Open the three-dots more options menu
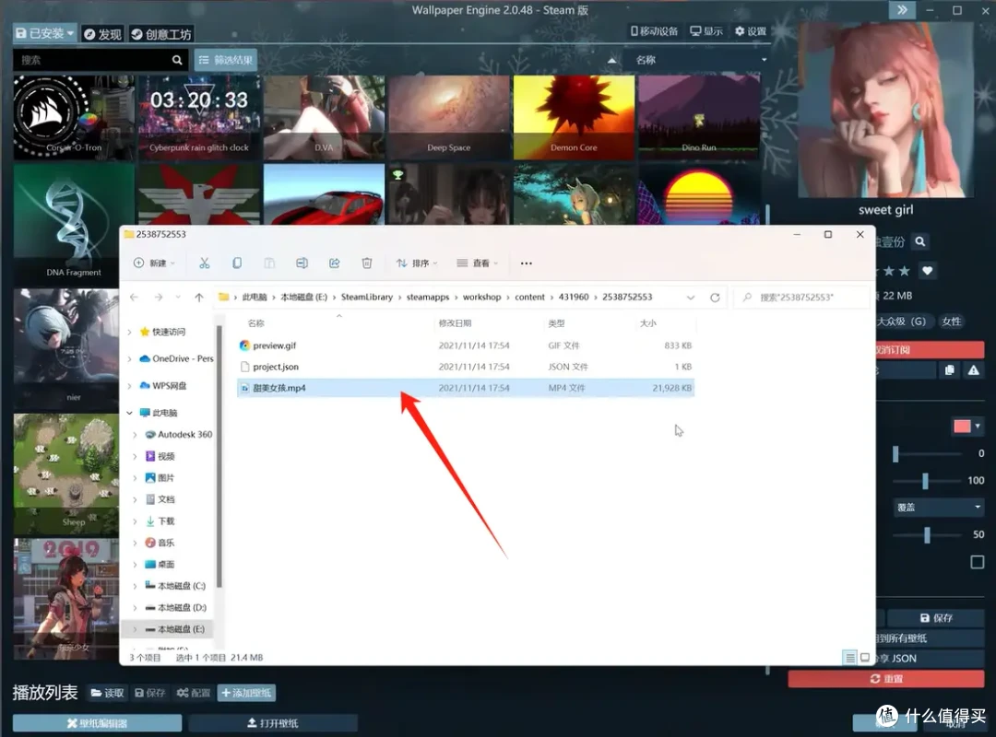Screen dimensions: 996x737 pos(526,263)
